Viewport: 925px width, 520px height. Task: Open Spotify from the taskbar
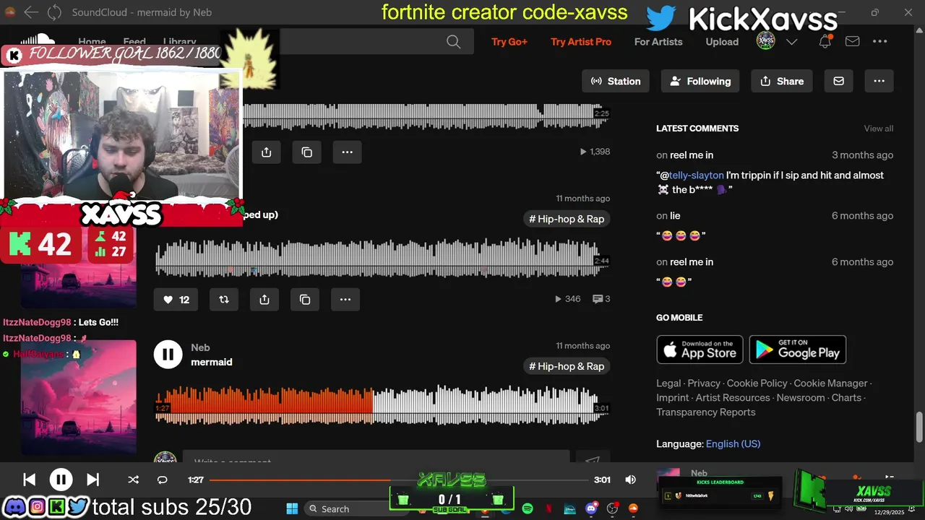[528, 508]
